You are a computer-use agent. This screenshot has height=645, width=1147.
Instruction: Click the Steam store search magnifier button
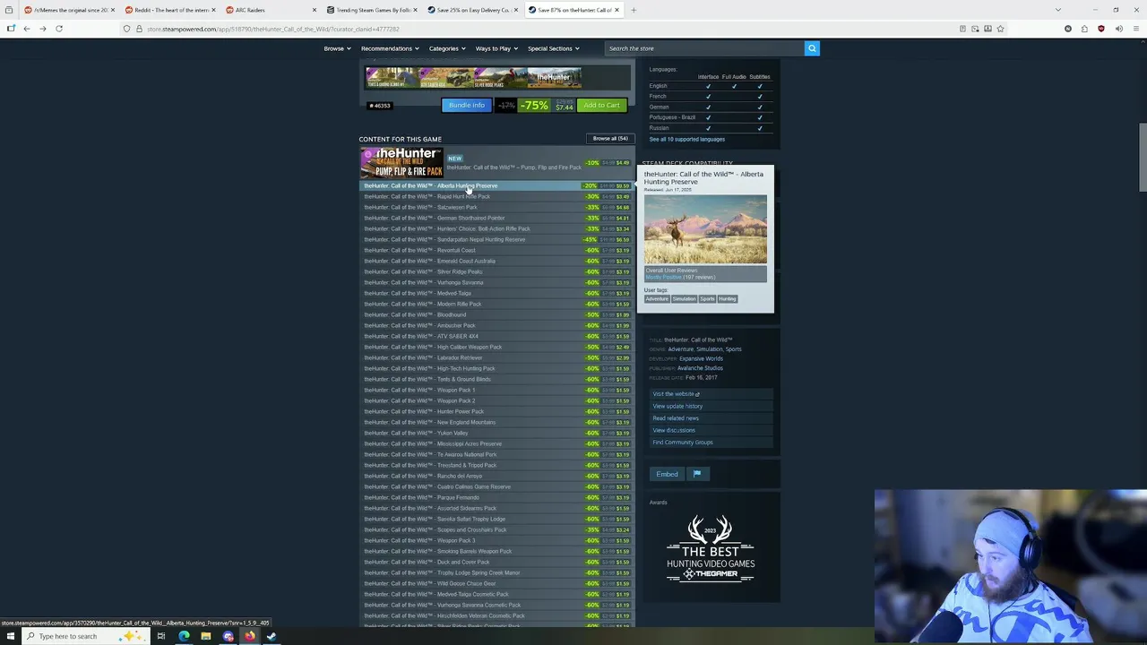pyautogui.click(x=812, y=48)
